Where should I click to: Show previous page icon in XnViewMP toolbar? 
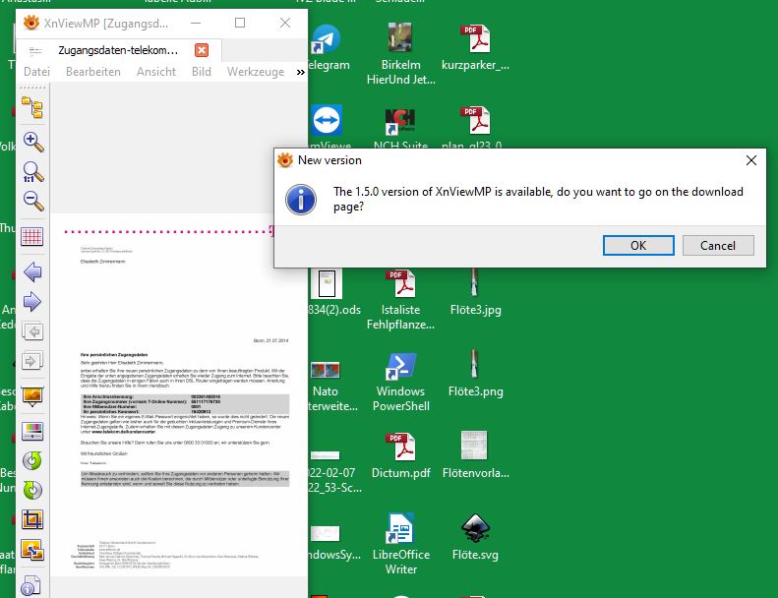32,331
